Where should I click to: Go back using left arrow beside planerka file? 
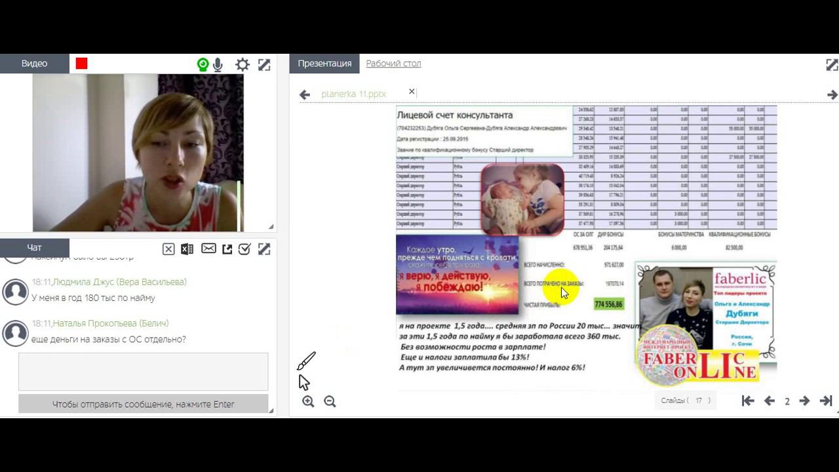[x=305, y=94]
